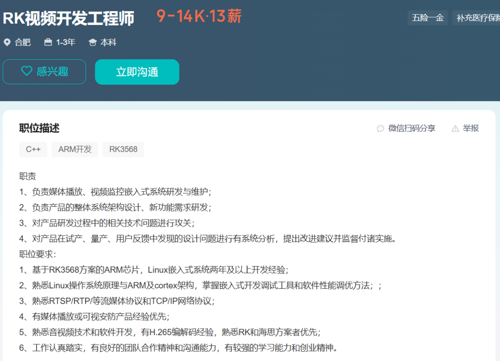The height and width of the screenshot is (361, 500).
Task: Click the 职责 label line
Action: [28, 176]
